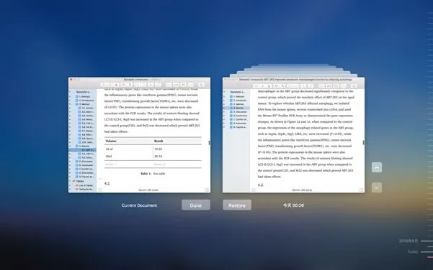
Task: Select '2. Introduction' in the current document sidebar
Action: pyautogui.click(x=85, y=101)
